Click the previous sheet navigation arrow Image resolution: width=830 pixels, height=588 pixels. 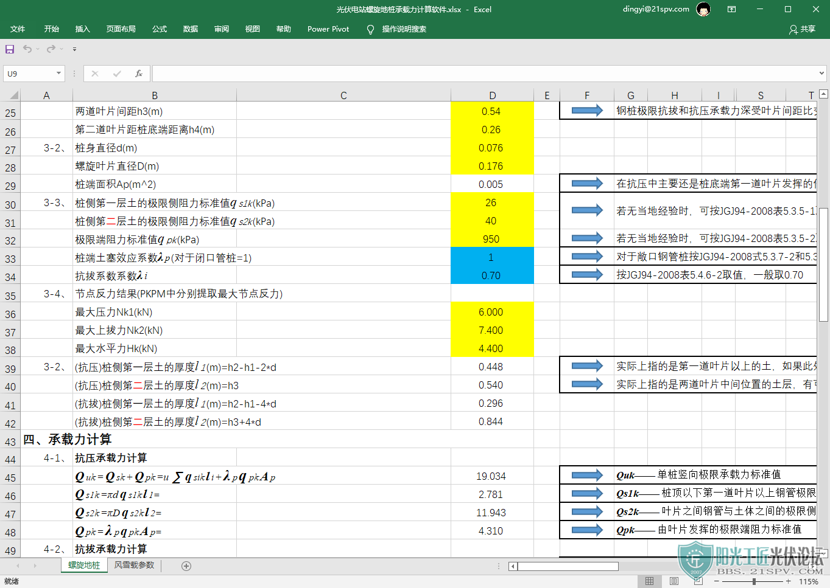(18, 566)
